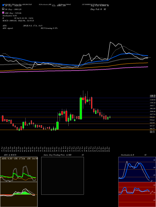Click the magenta 200 Day legend swatch
The image size is (156, 207).
[3, 13]
